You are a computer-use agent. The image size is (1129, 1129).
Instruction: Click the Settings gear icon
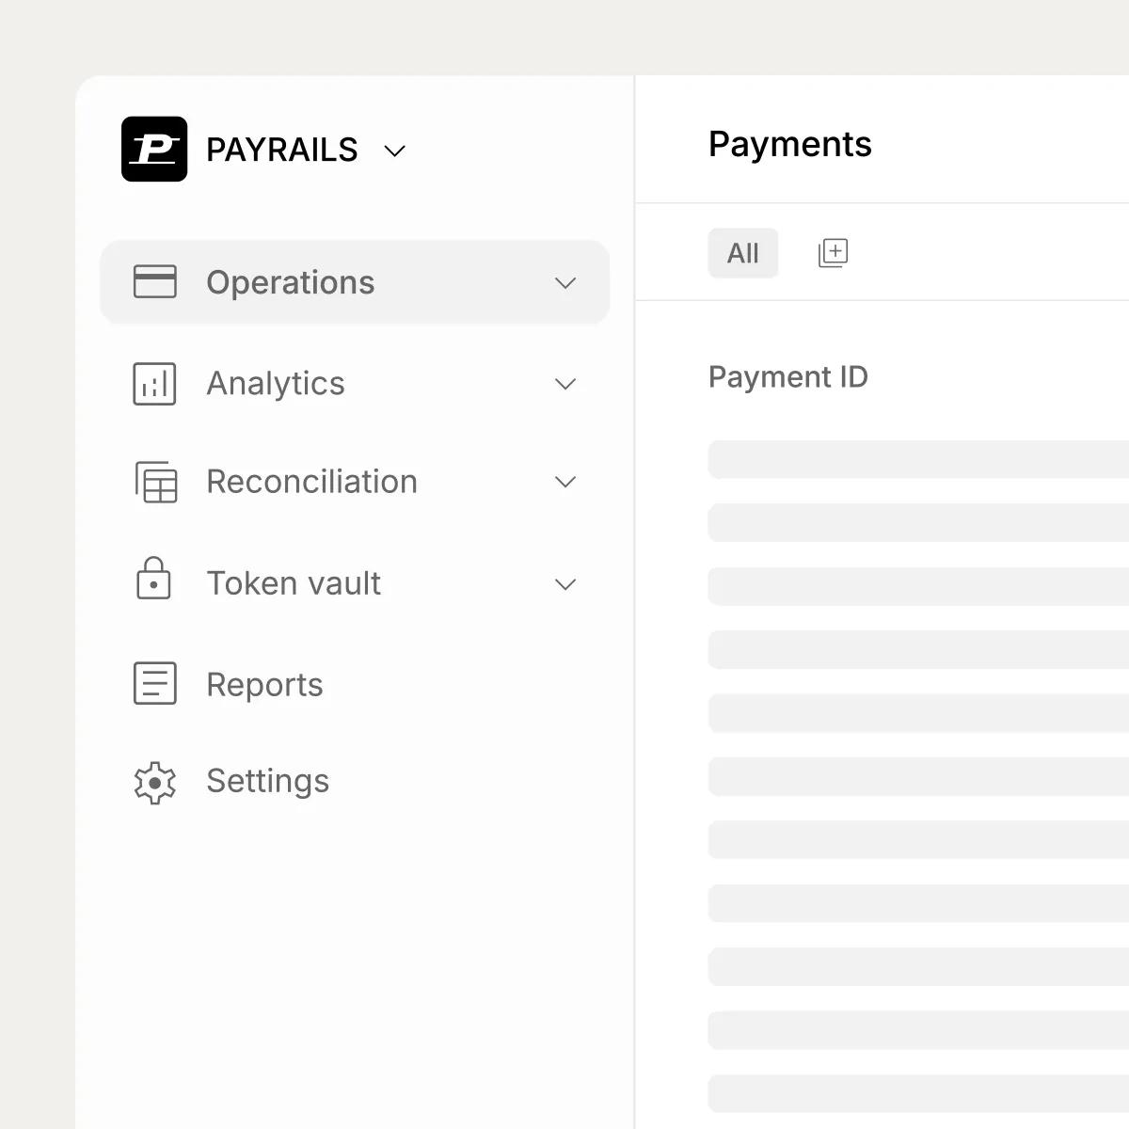(155, 783)
